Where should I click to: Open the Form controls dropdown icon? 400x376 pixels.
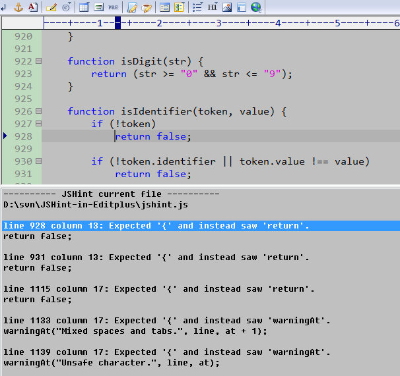point(179,7)
